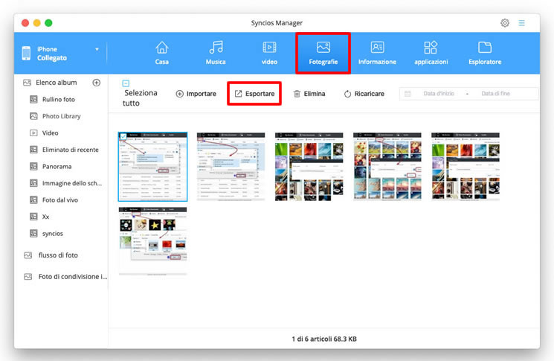Click the iPhone device icon
554x361 pixels.
[x=26, y=53]
